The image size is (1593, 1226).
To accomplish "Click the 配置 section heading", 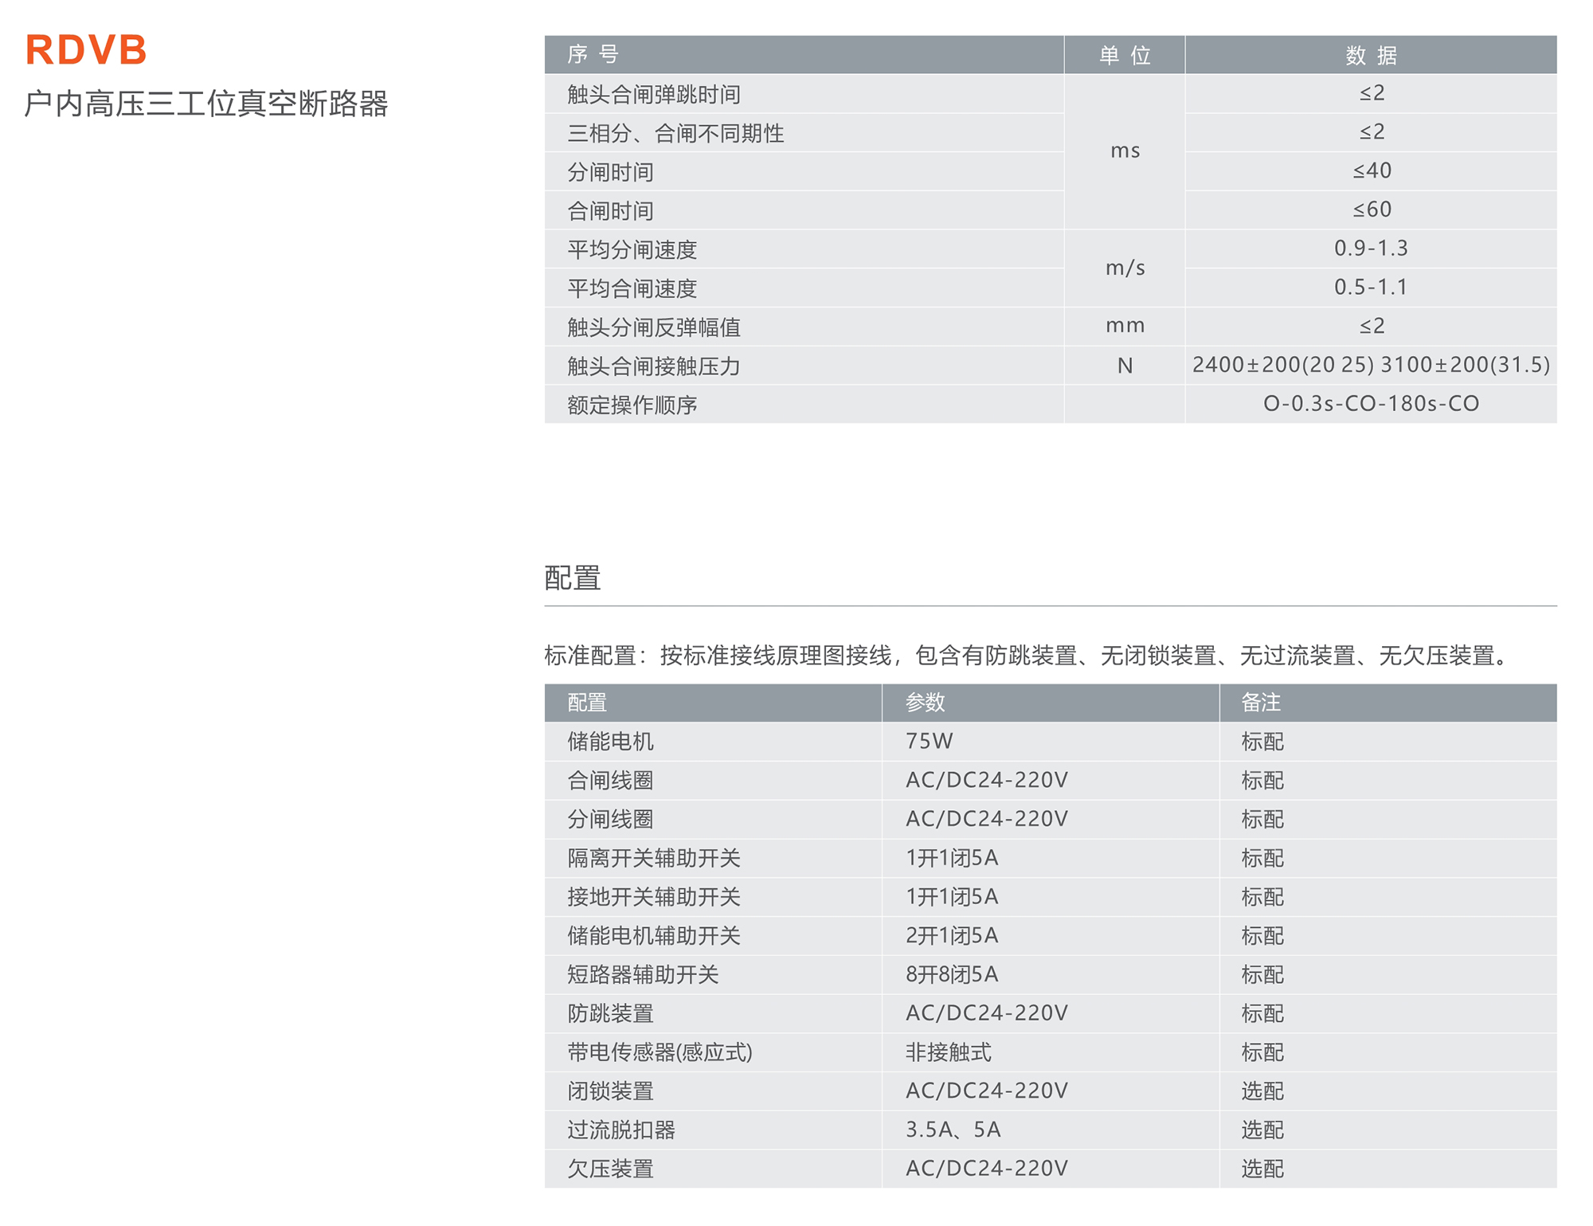I will pos(572,578).
